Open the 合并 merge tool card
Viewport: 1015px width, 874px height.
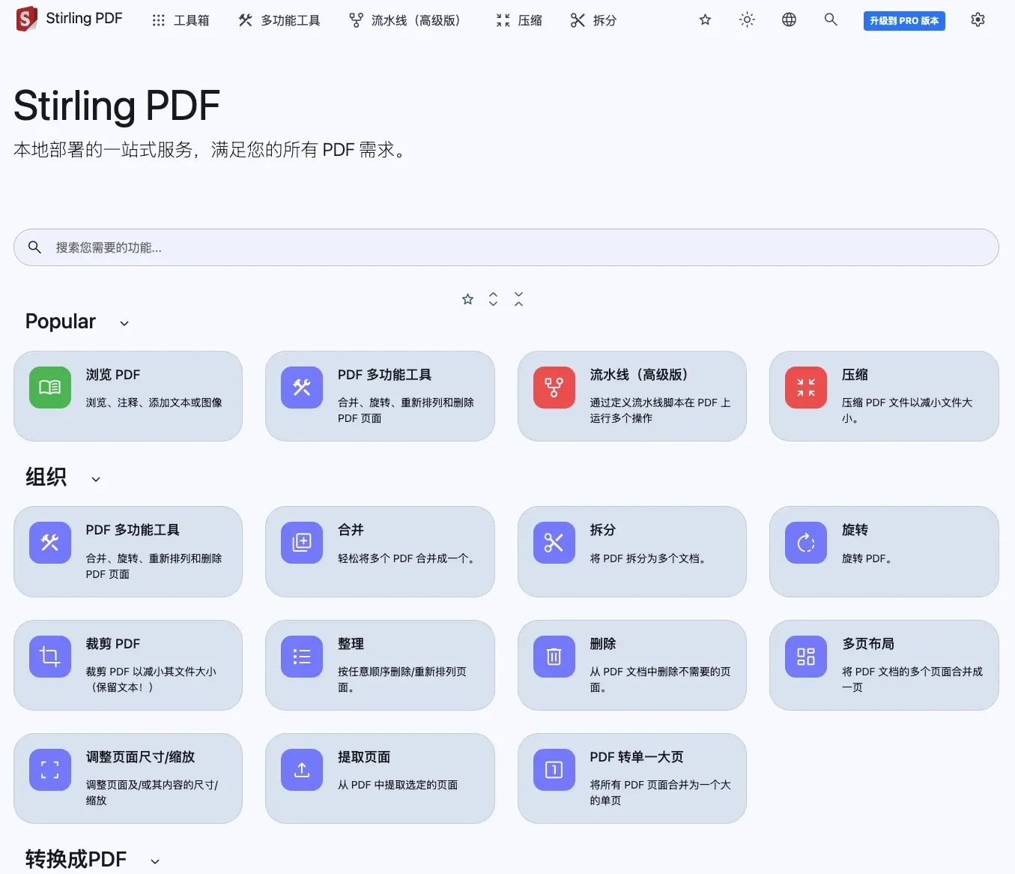tap(380, 551)
